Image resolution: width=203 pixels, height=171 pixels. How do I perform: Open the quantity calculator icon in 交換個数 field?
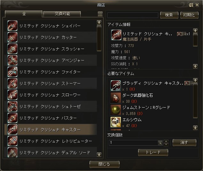click(x=160, y=143)
